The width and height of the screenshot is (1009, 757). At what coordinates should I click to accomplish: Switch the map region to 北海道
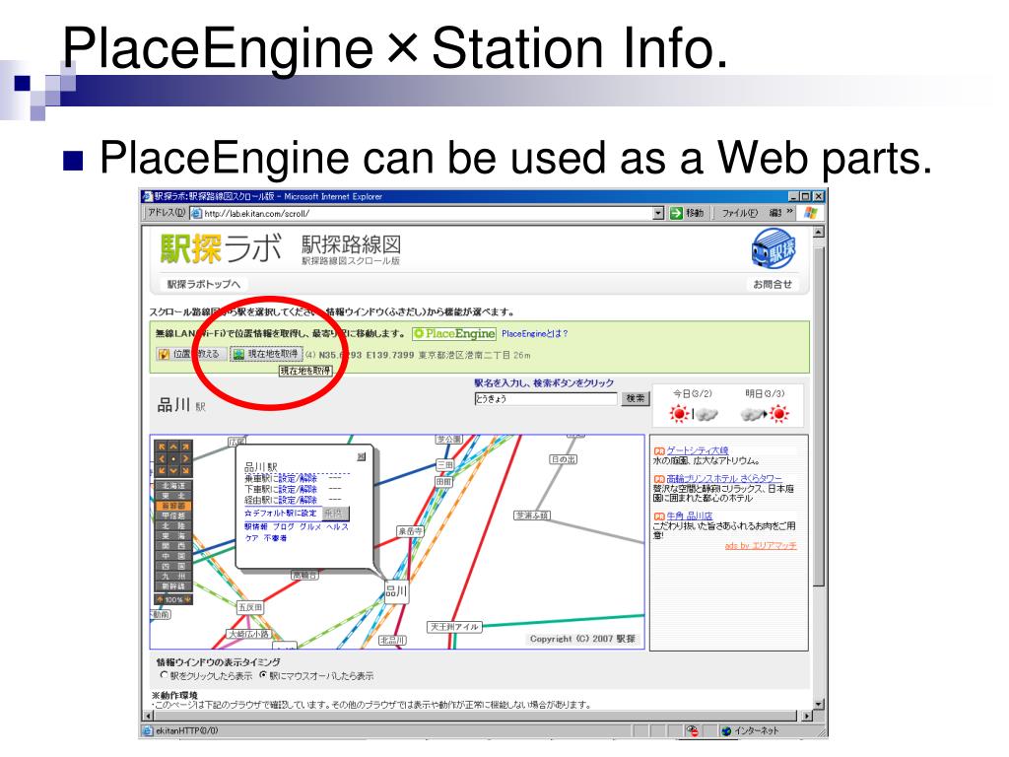tap(173, 485)
